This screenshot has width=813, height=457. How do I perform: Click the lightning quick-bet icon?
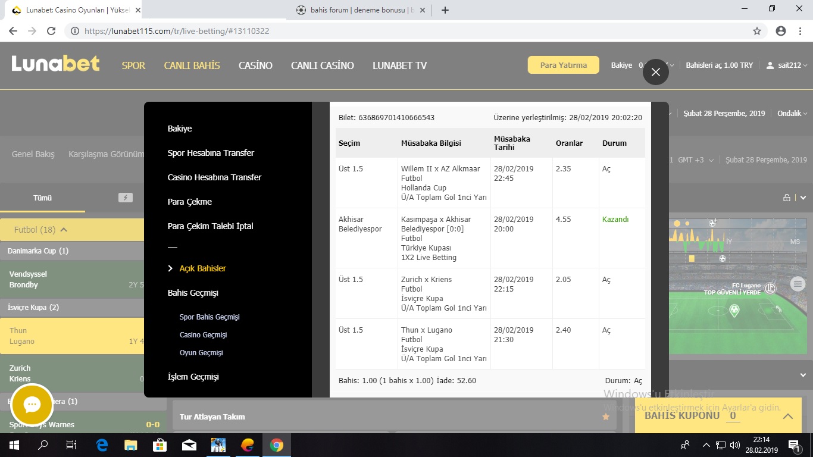click(x=126, y=198)
